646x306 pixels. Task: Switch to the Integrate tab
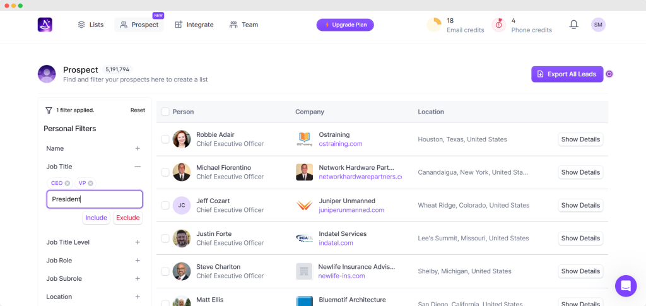194,25
